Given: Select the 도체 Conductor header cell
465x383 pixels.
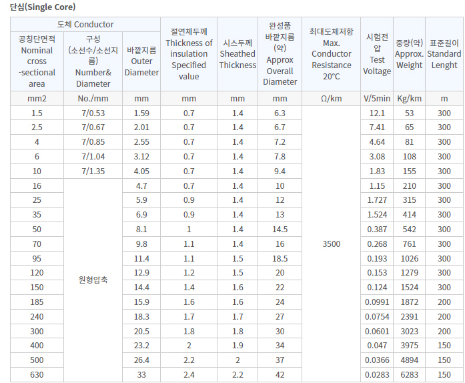Looking at the screenshot, I should tap(85, 25).
